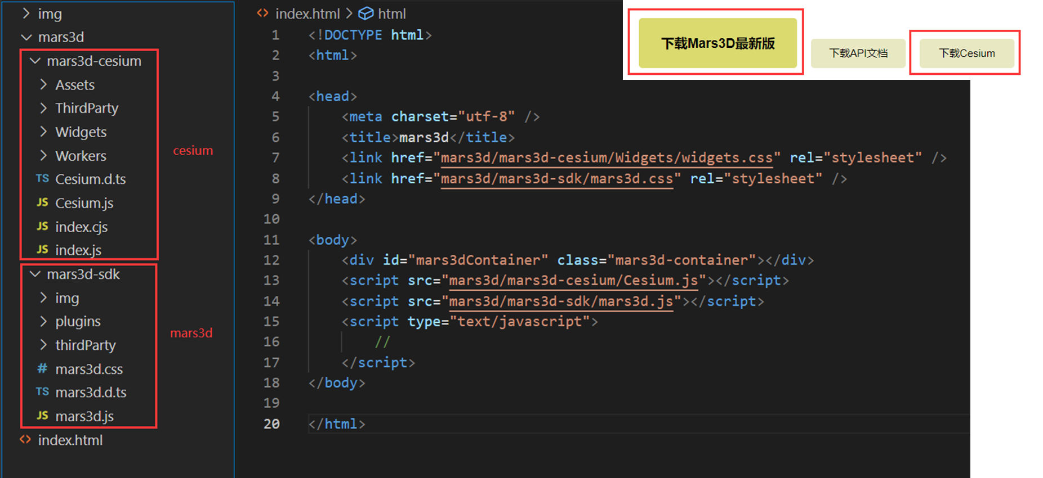Expand the plugins folder

point(43,321)
